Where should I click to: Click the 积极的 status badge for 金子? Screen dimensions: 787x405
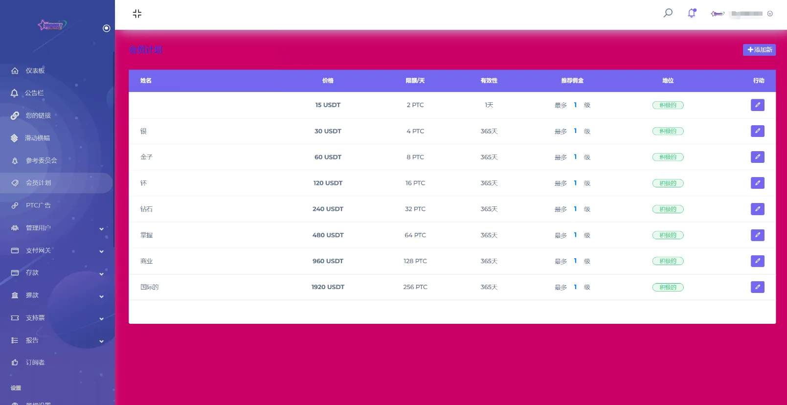click(668, 157)
